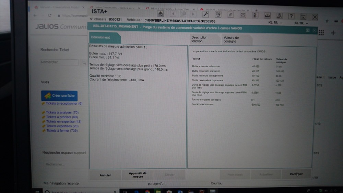Screen dimensions: 343x193
Task: Click the Jalios Community logo
Action: 61,26
